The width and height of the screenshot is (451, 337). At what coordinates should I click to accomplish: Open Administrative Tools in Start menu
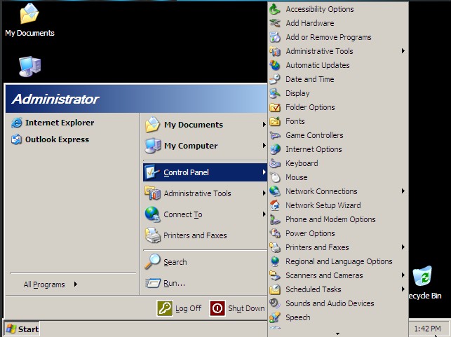point(205,193)
